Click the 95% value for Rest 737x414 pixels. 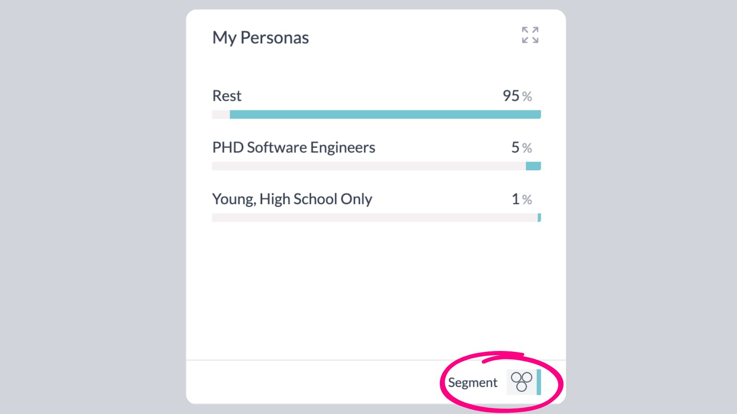point(511,96)
